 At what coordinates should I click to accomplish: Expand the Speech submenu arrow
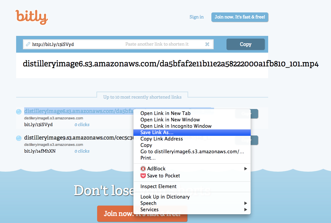tap(246, 203)
